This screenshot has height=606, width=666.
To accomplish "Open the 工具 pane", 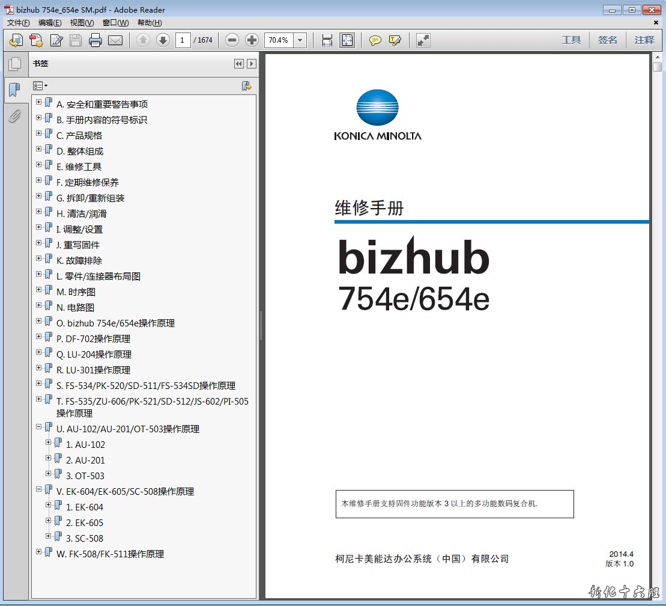I will (x=571, y=40).
